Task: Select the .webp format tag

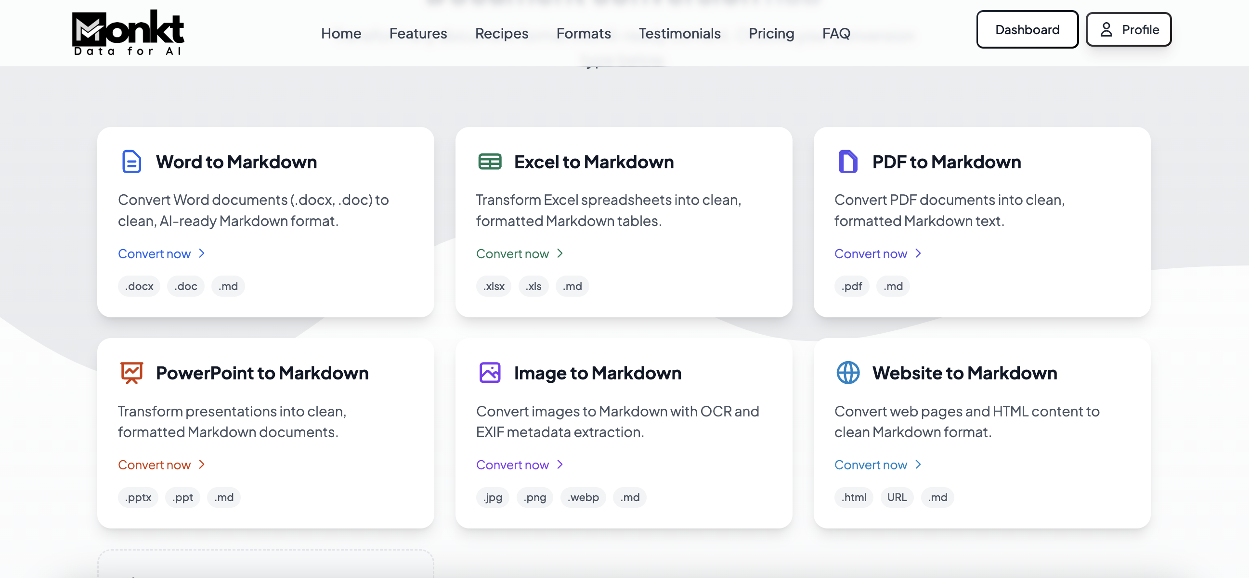Action: (x=583, y=497)
